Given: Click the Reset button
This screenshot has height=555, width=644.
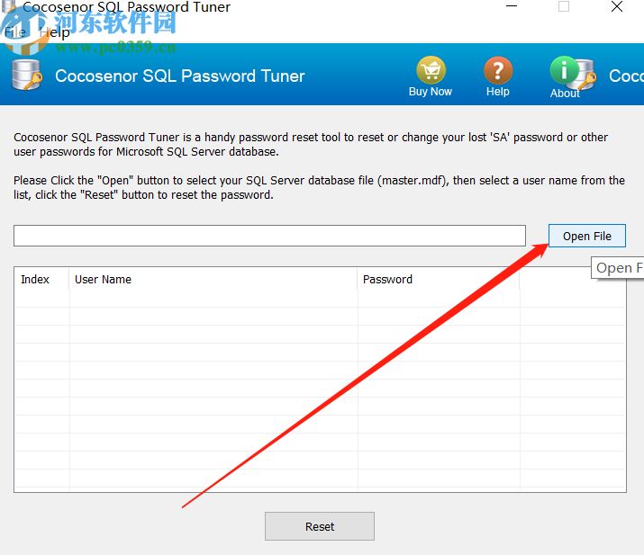Looking at the screenshot, I should tap(320, 526).
